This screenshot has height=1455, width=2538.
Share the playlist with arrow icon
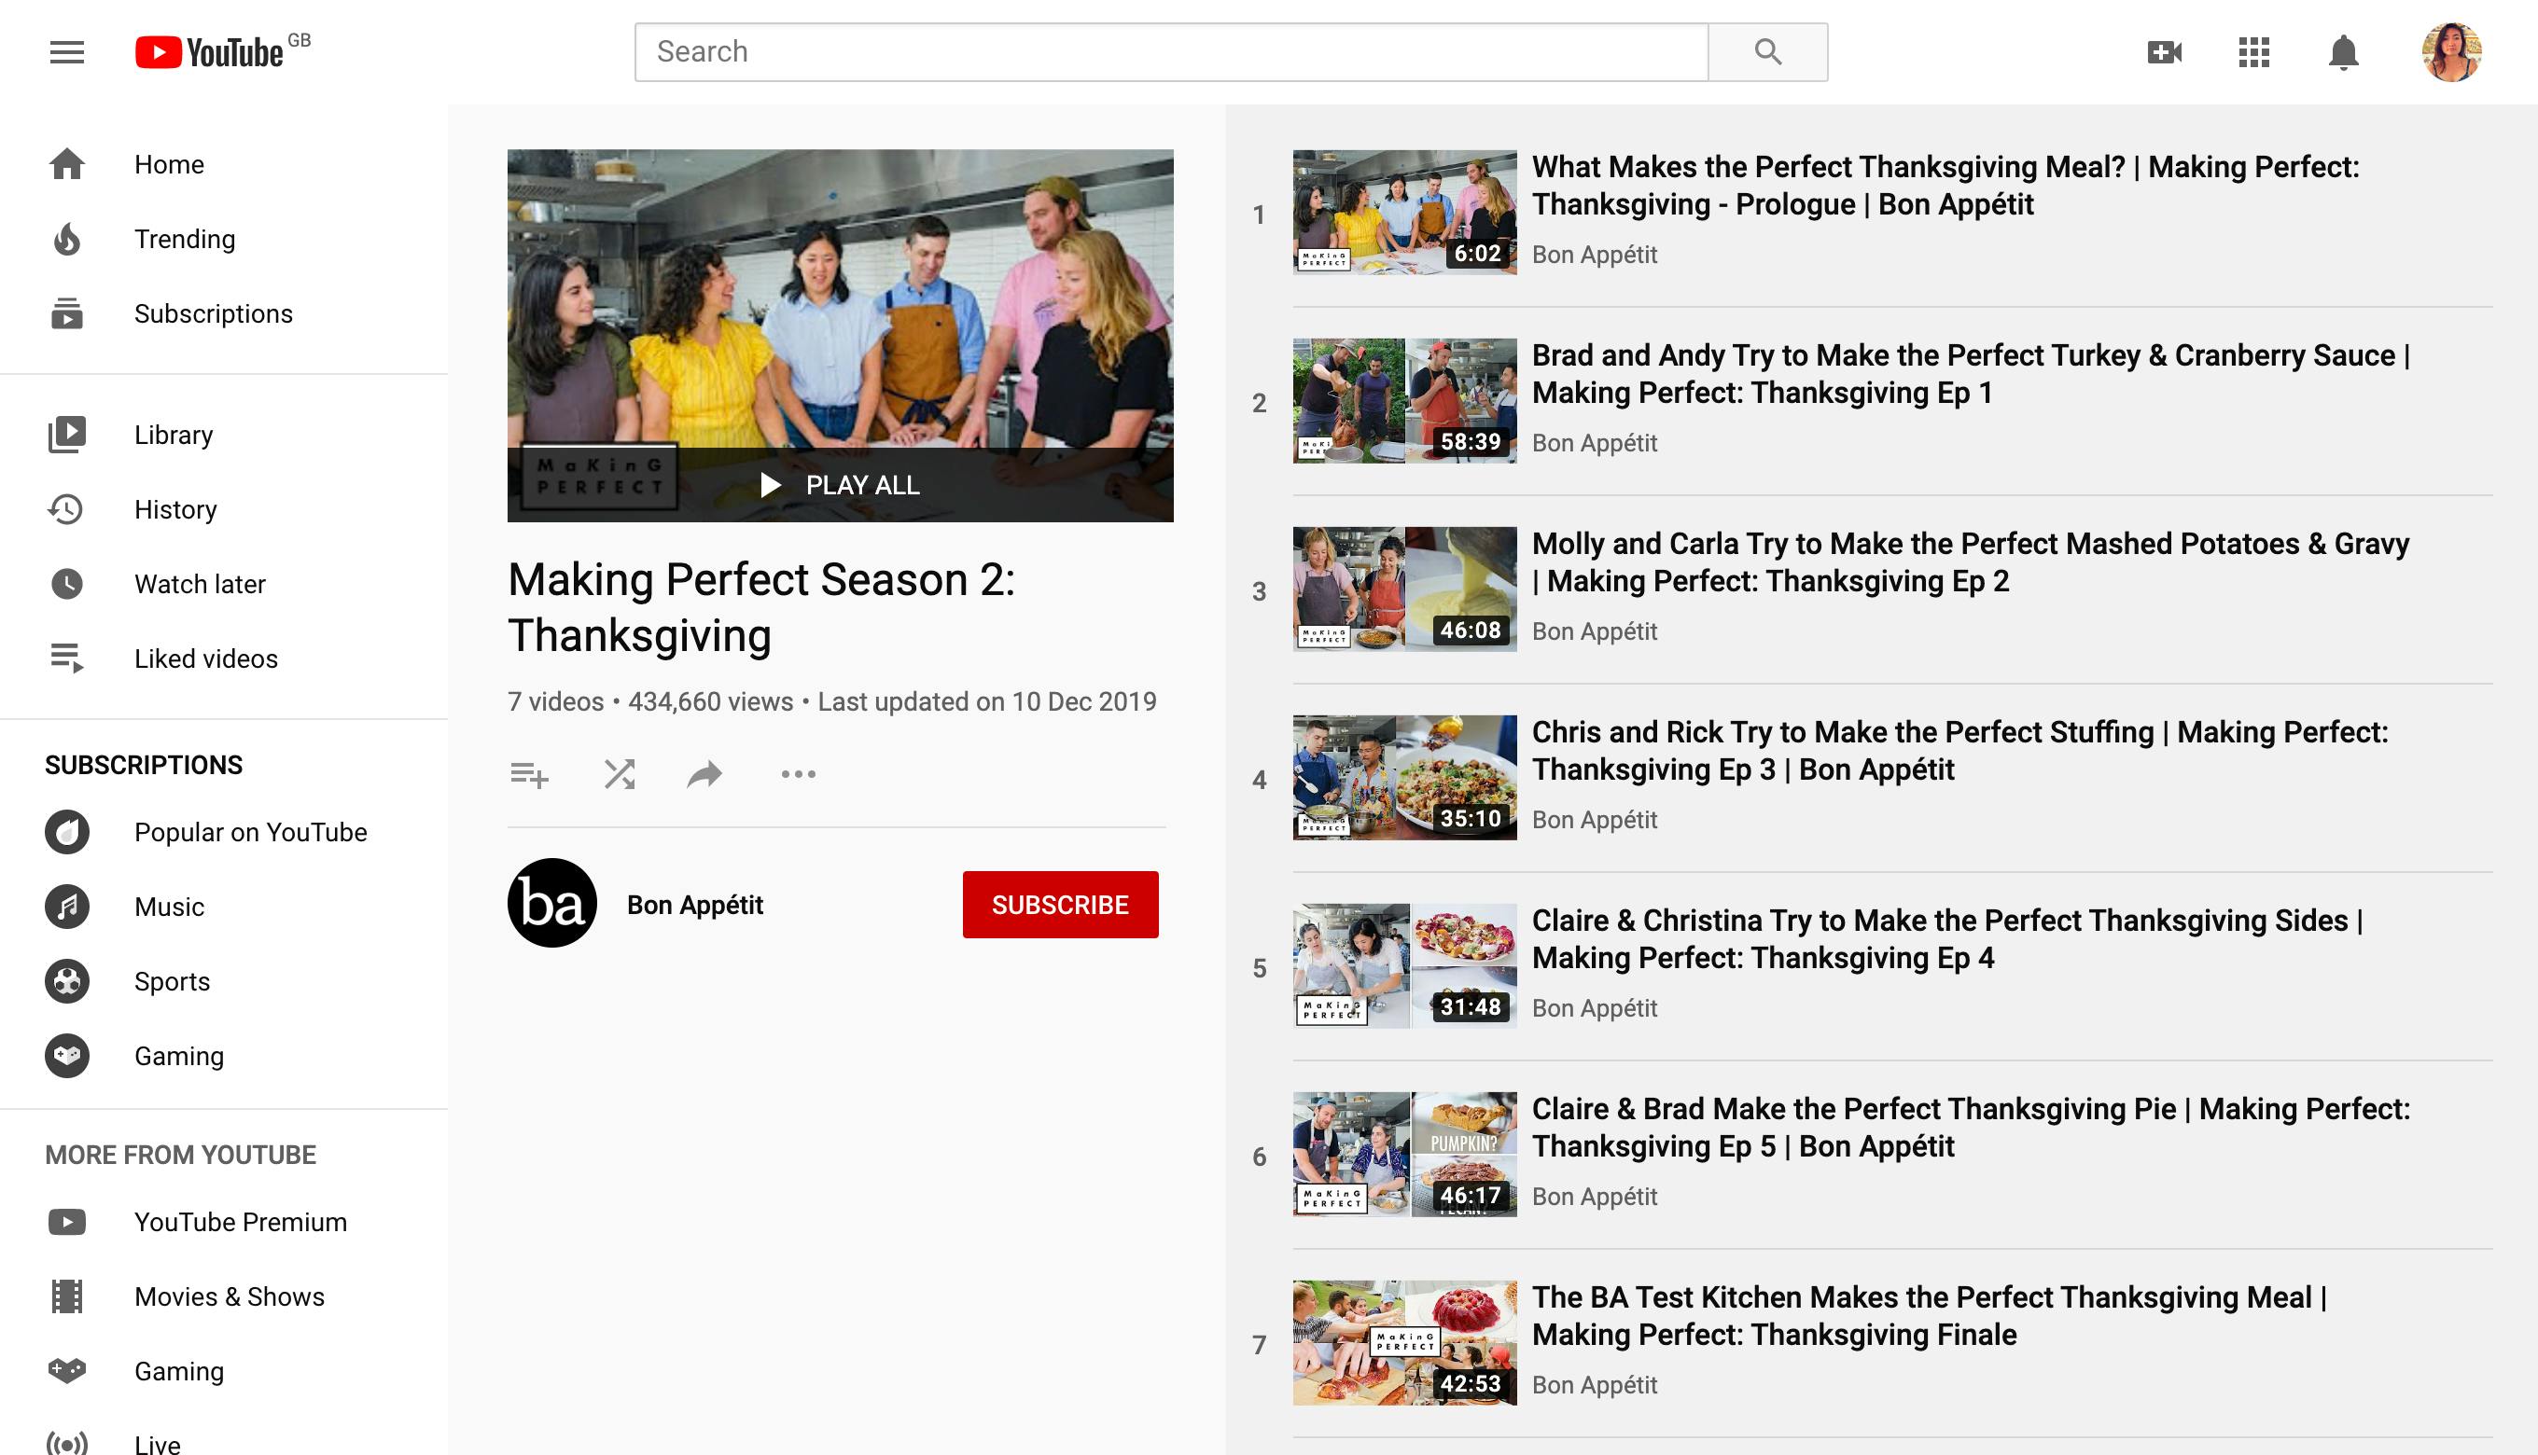704,773
